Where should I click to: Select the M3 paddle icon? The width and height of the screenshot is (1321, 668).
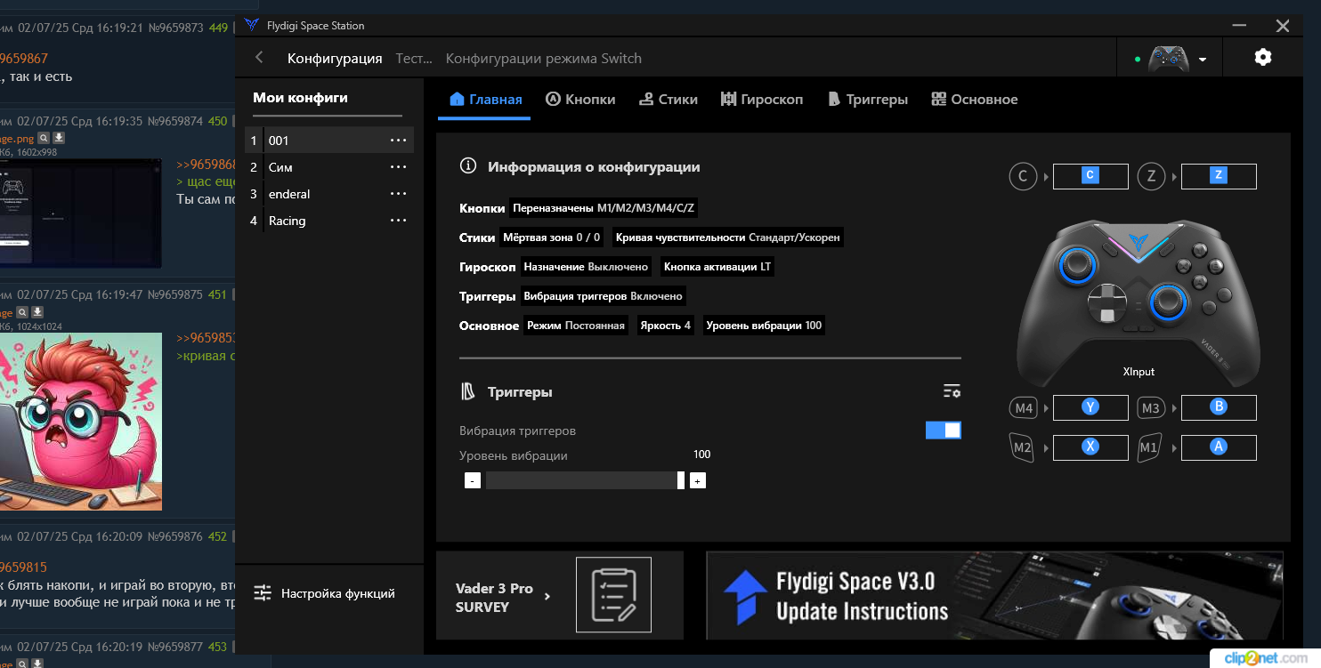click(x=1151, y=408)
